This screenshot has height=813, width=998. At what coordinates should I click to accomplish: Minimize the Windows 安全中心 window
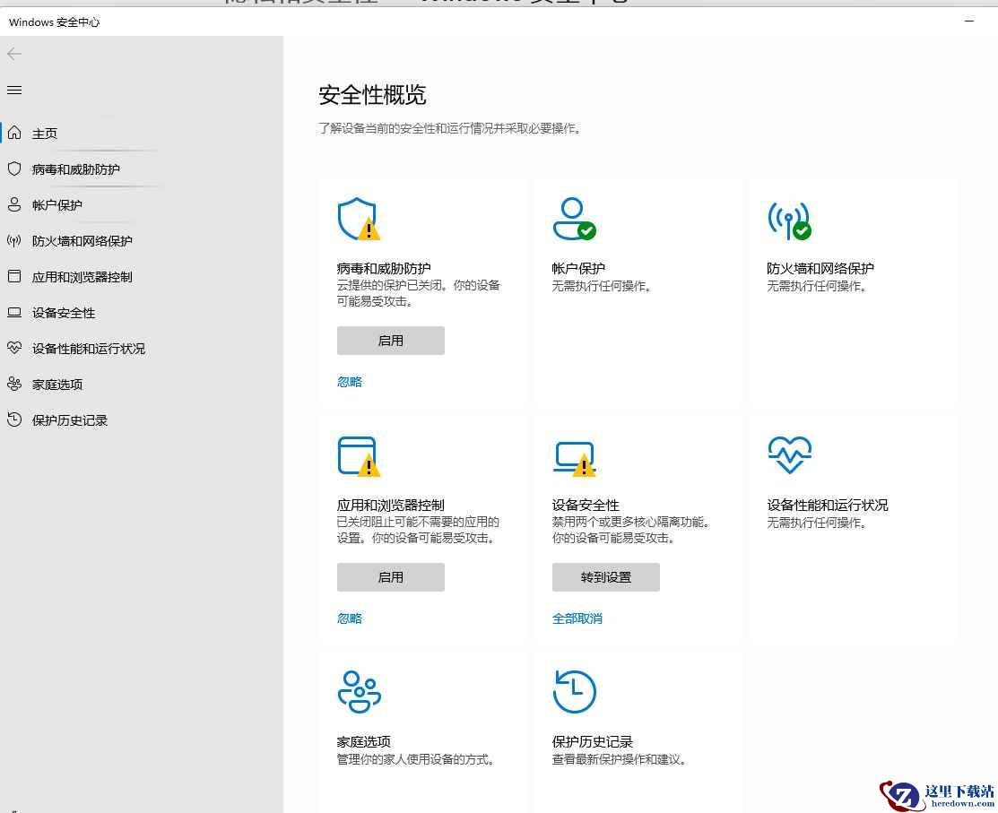coord(969,21)
